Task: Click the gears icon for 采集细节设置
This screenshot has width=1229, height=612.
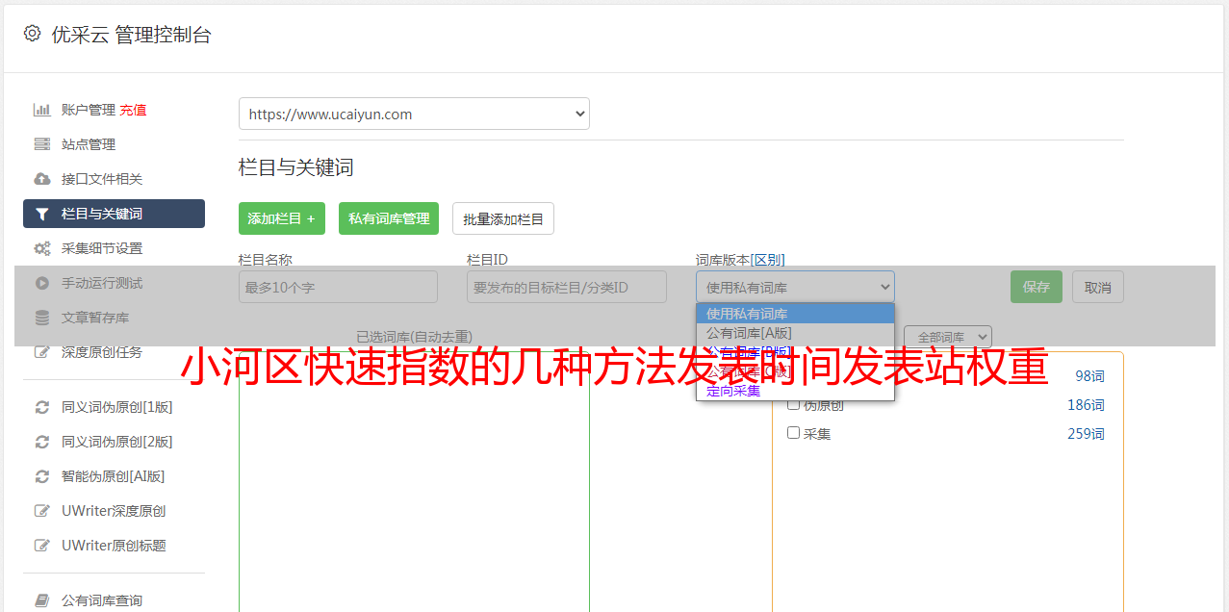Action: pos(41,248)
